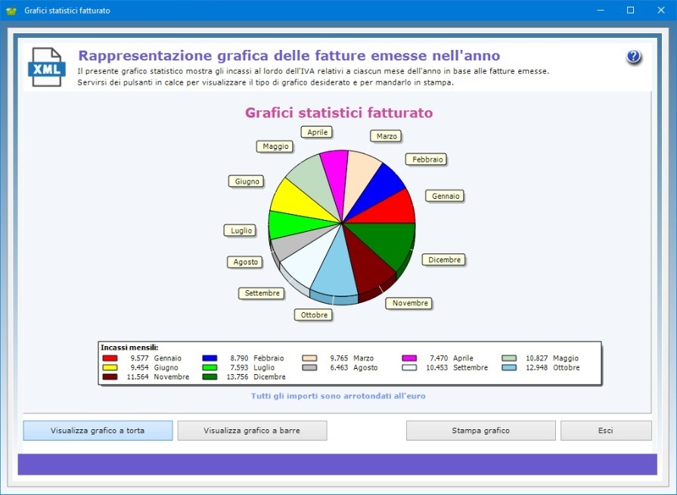Click the Giugno pie label
The image size is (677, 495).
click(247, 181)
